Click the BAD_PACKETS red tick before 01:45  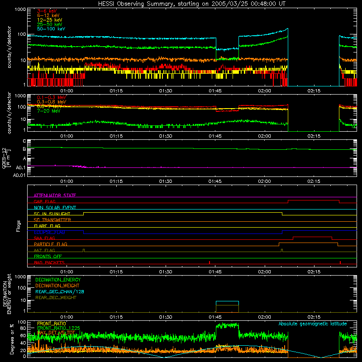(x=210, y=262)
